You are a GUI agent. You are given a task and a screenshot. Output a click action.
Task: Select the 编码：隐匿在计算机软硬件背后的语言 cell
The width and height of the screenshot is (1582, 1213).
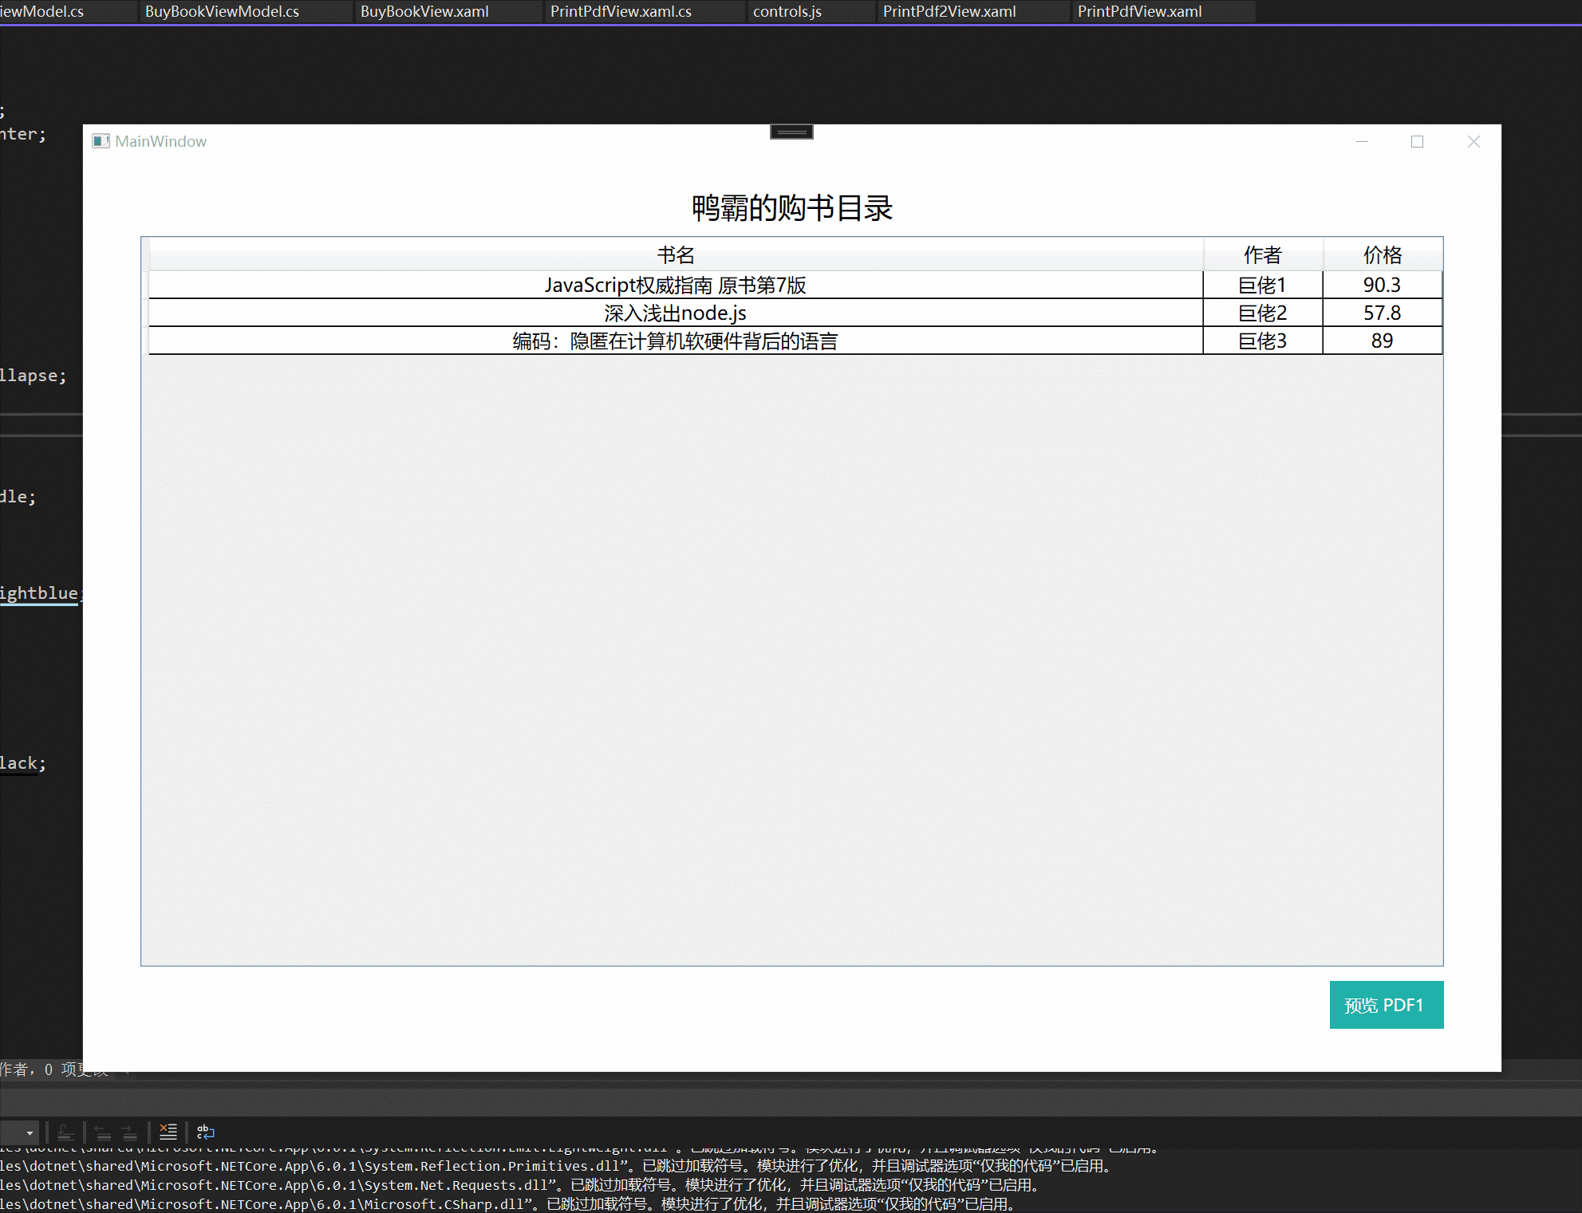[676, 341]
